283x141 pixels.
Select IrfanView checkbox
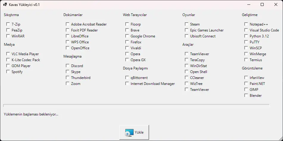246,77
